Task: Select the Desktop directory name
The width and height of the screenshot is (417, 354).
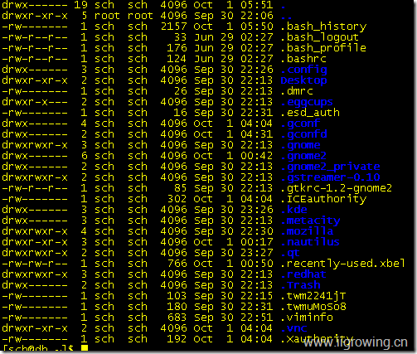Action: coord(303,80)
